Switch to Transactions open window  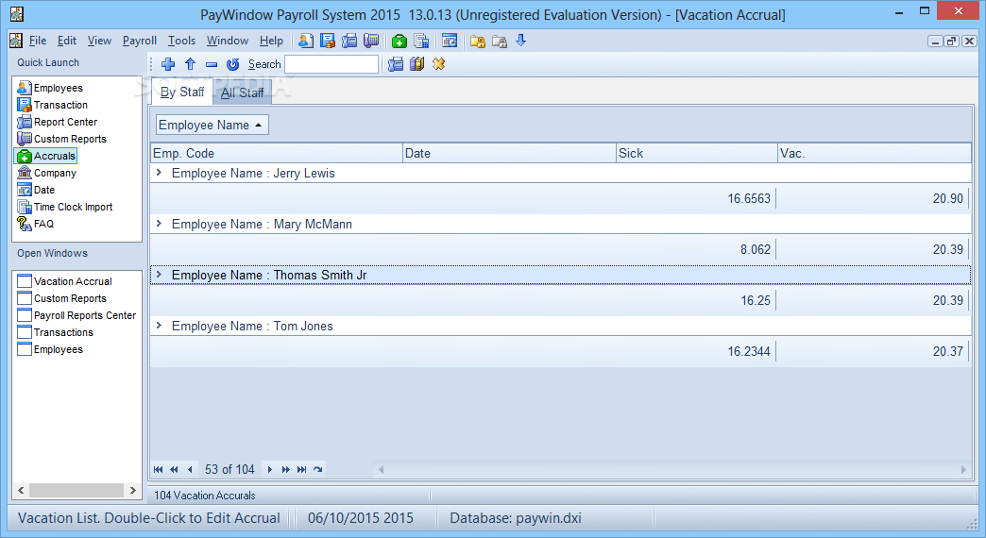coord(56,332)
